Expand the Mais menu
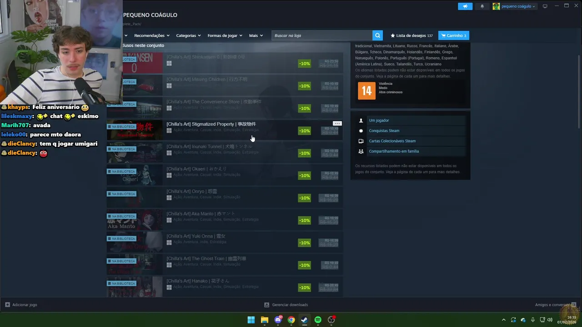The image size is (582, 327). (x=256, y=35)
